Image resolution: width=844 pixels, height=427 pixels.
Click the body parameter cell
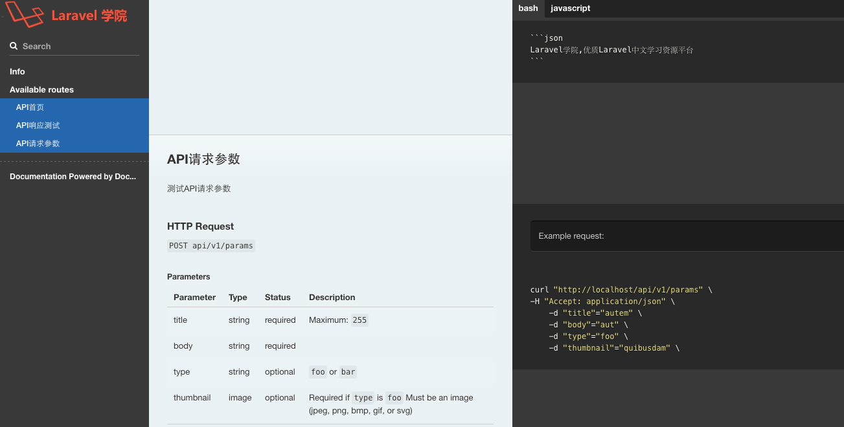[x=183, y=345]
